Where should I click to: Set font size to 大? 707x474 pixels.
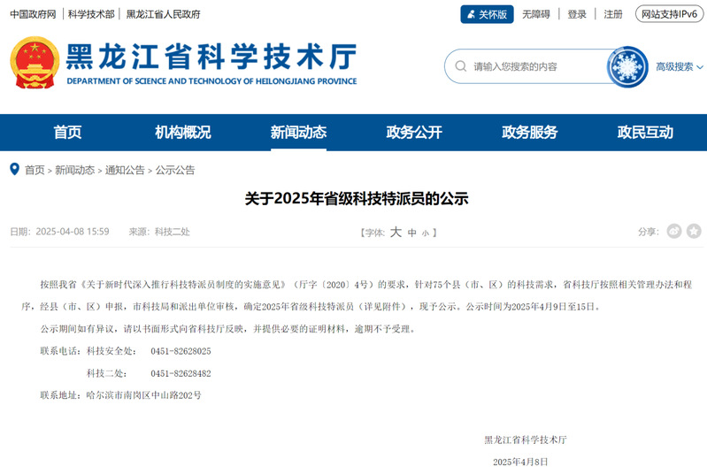pos(396,232)
